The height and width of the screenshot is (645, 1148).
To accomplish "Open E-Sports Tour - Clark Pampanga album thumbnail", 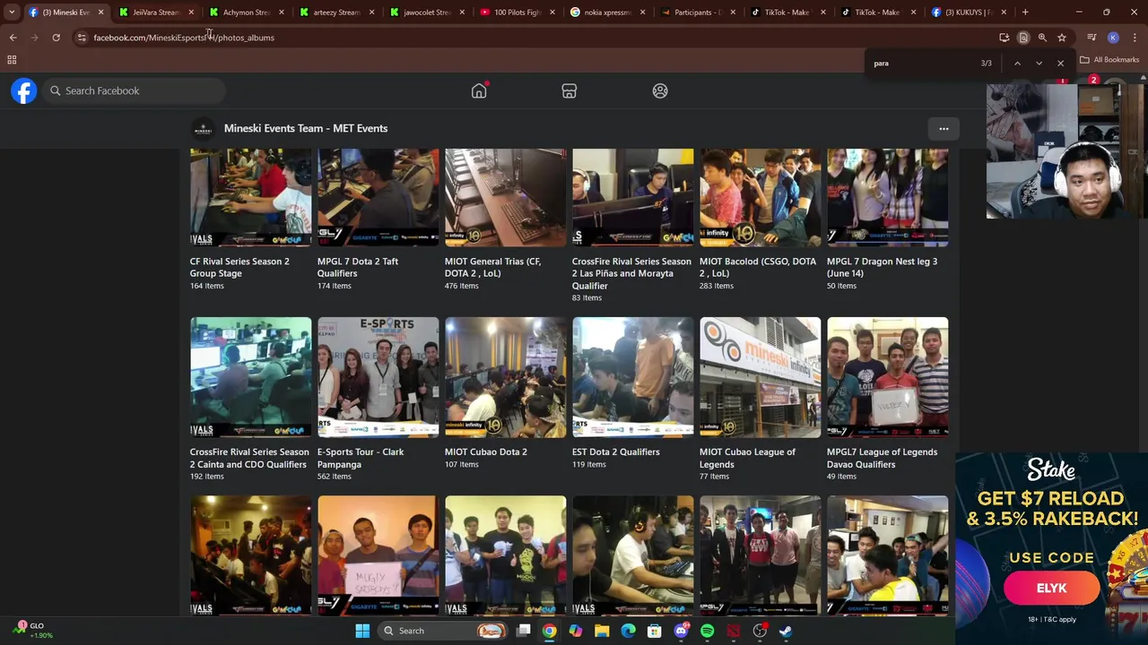I will pyautogui.click(x=378, y=377).
